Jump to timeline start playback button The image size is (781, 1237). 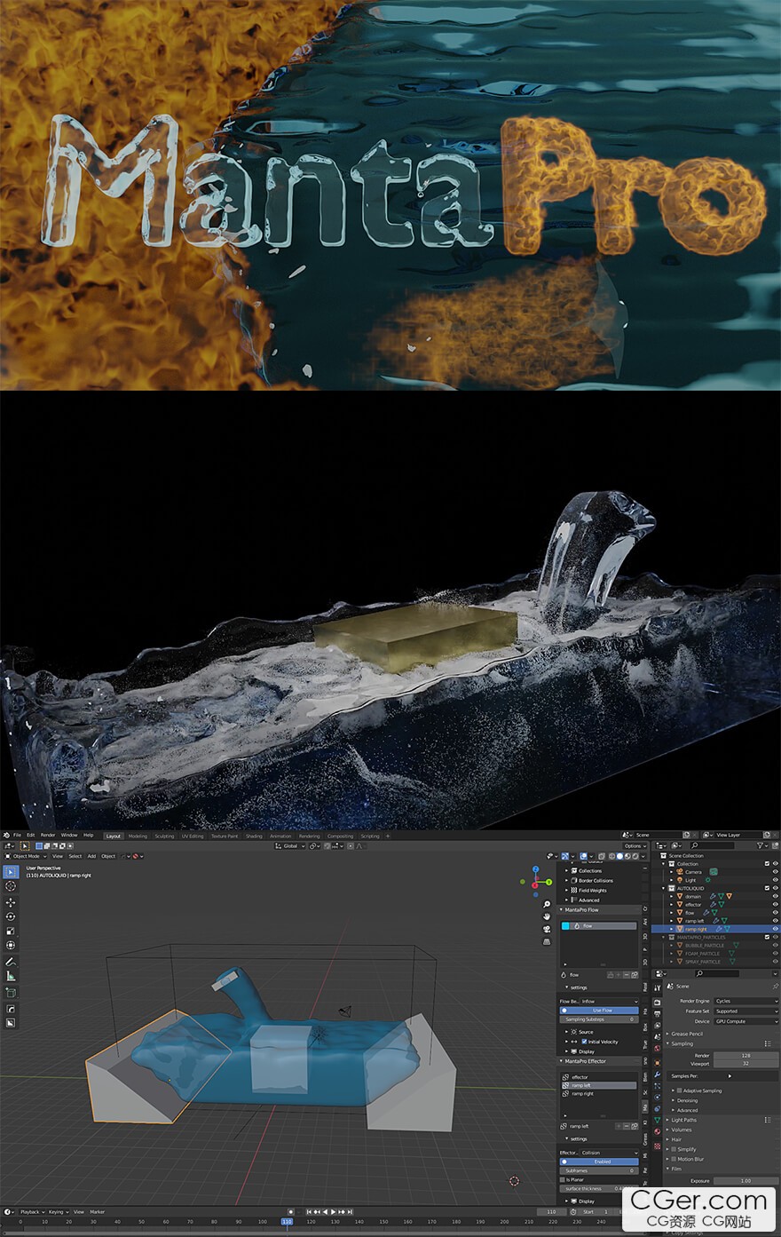click(309, 1211)
